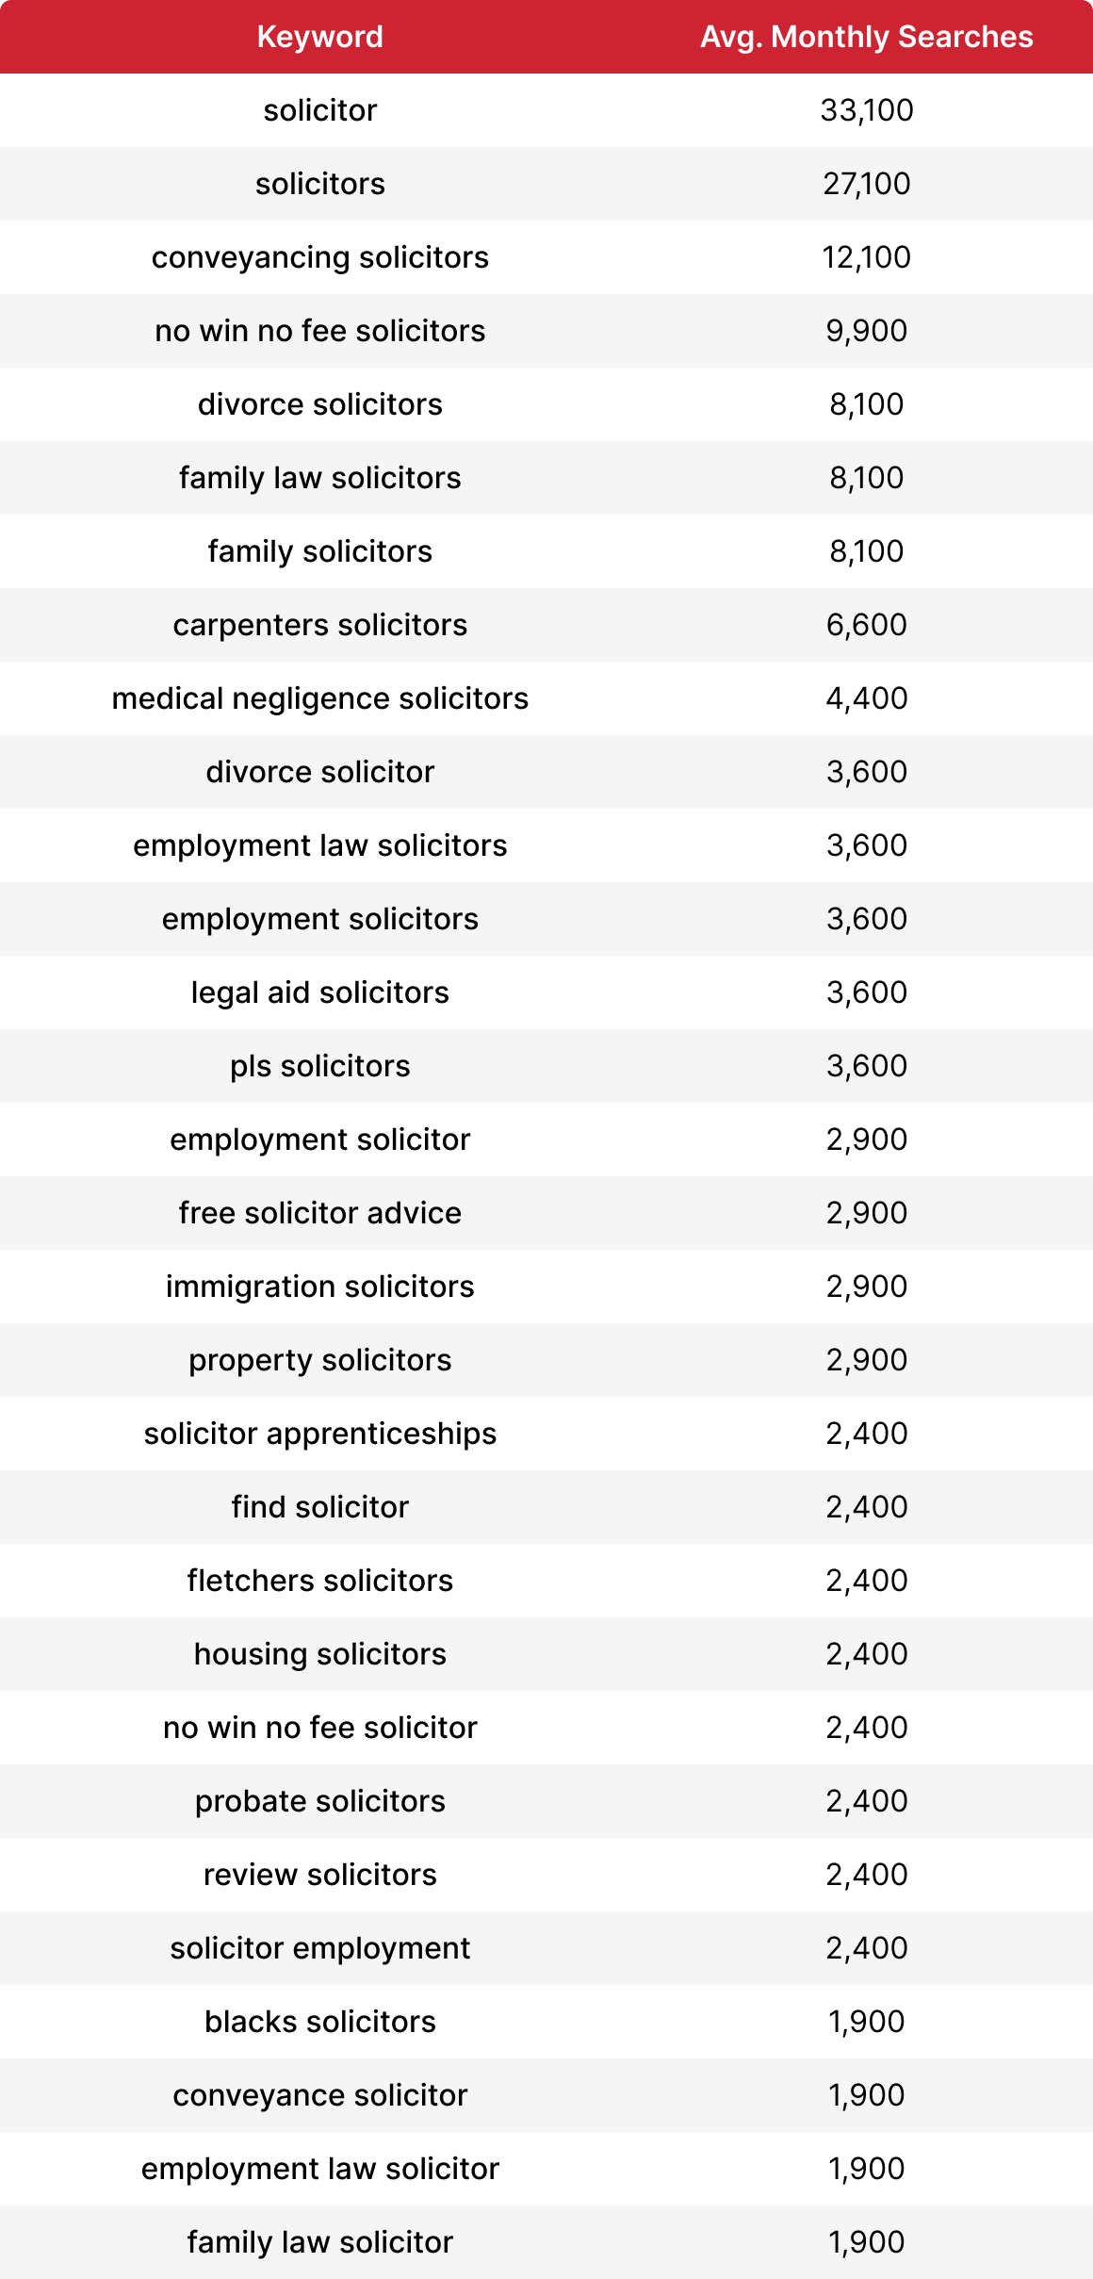Select the 'legal aid solicitors' row
1093x2279 pixels.
click(546, 992)
